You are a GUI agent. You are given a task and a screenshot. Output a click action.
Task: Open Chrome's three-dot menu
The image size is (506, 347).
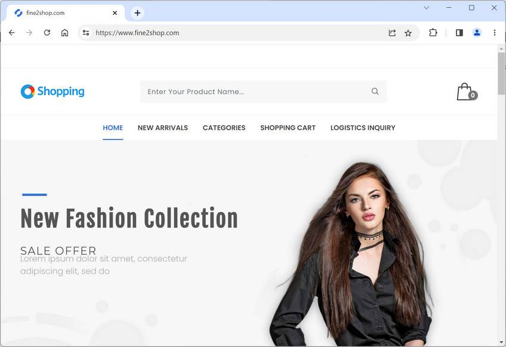[495, 33]
